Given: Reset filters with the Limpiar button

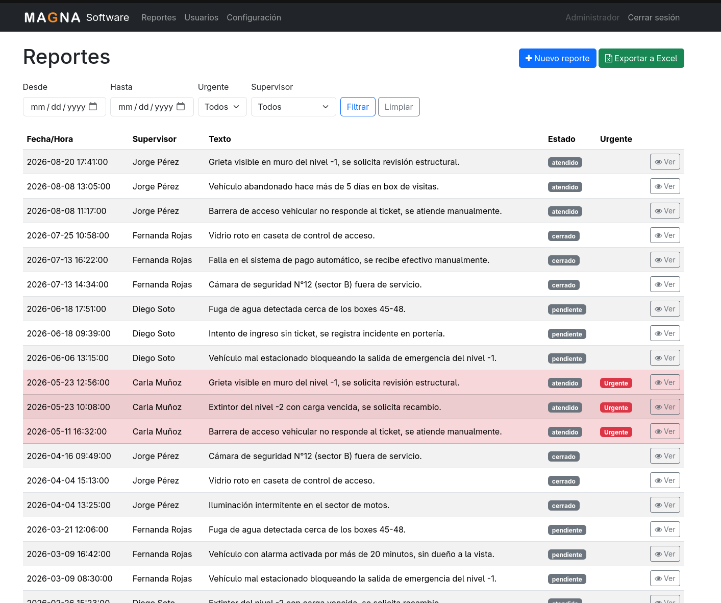Looking at the screenshot, I should click(399, 107).
